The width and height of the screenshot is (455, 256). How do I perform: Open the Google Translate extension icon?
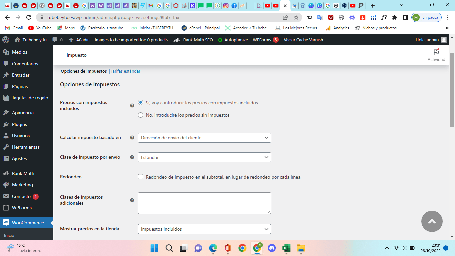[x=320, y=17]
